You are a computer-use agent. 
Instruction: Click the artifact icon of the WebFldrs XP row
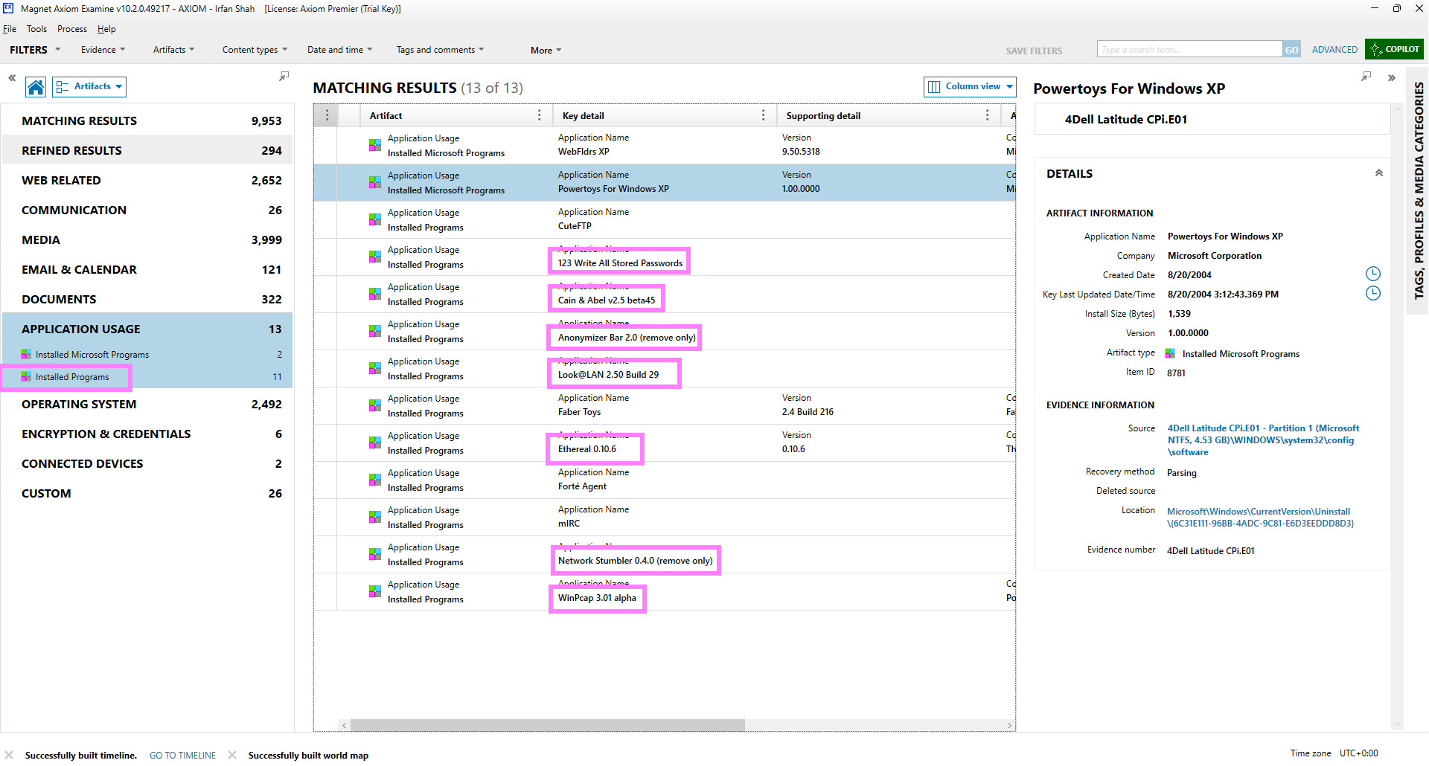pos(375,145)
